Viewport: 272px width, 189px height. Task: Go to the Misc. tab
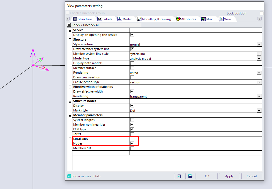(207, 19)
